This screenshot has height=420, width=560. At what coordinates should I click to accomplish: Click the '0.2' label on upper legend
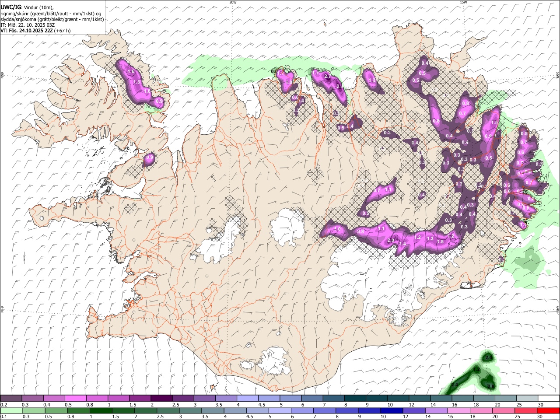click(4, 405)
